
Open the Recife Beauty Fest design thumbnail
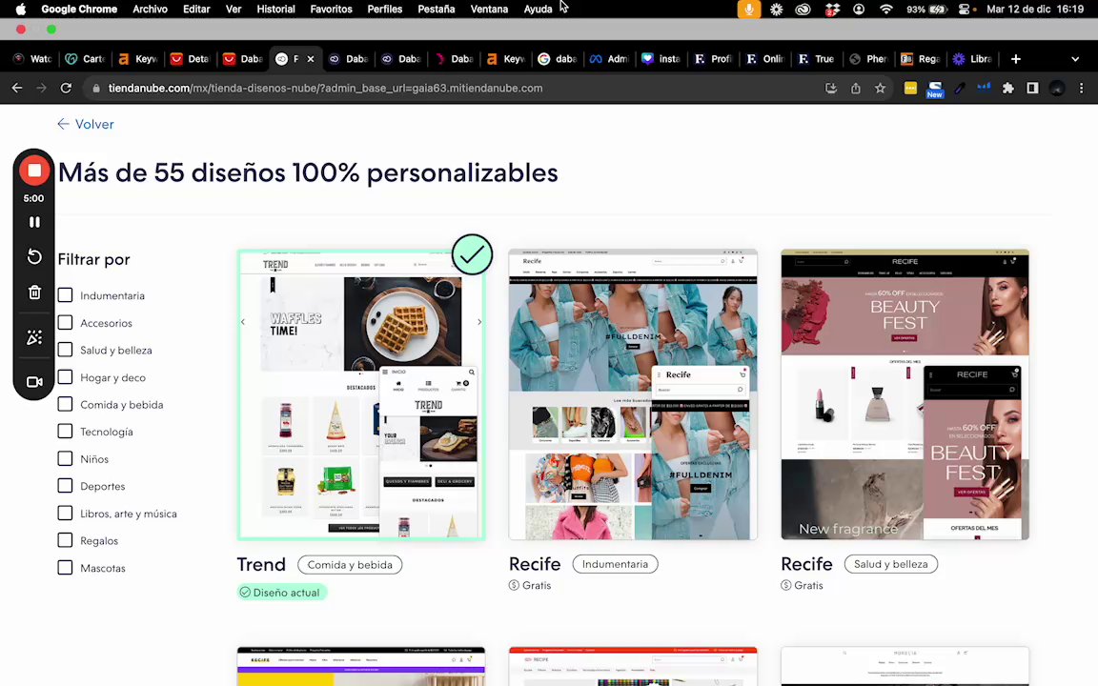905,394
